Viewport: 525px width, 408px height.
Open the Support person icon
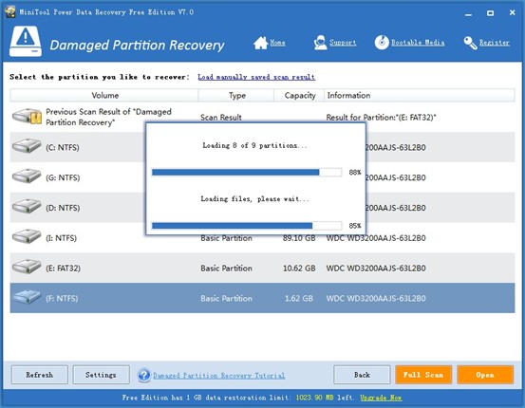pos(321,43)
